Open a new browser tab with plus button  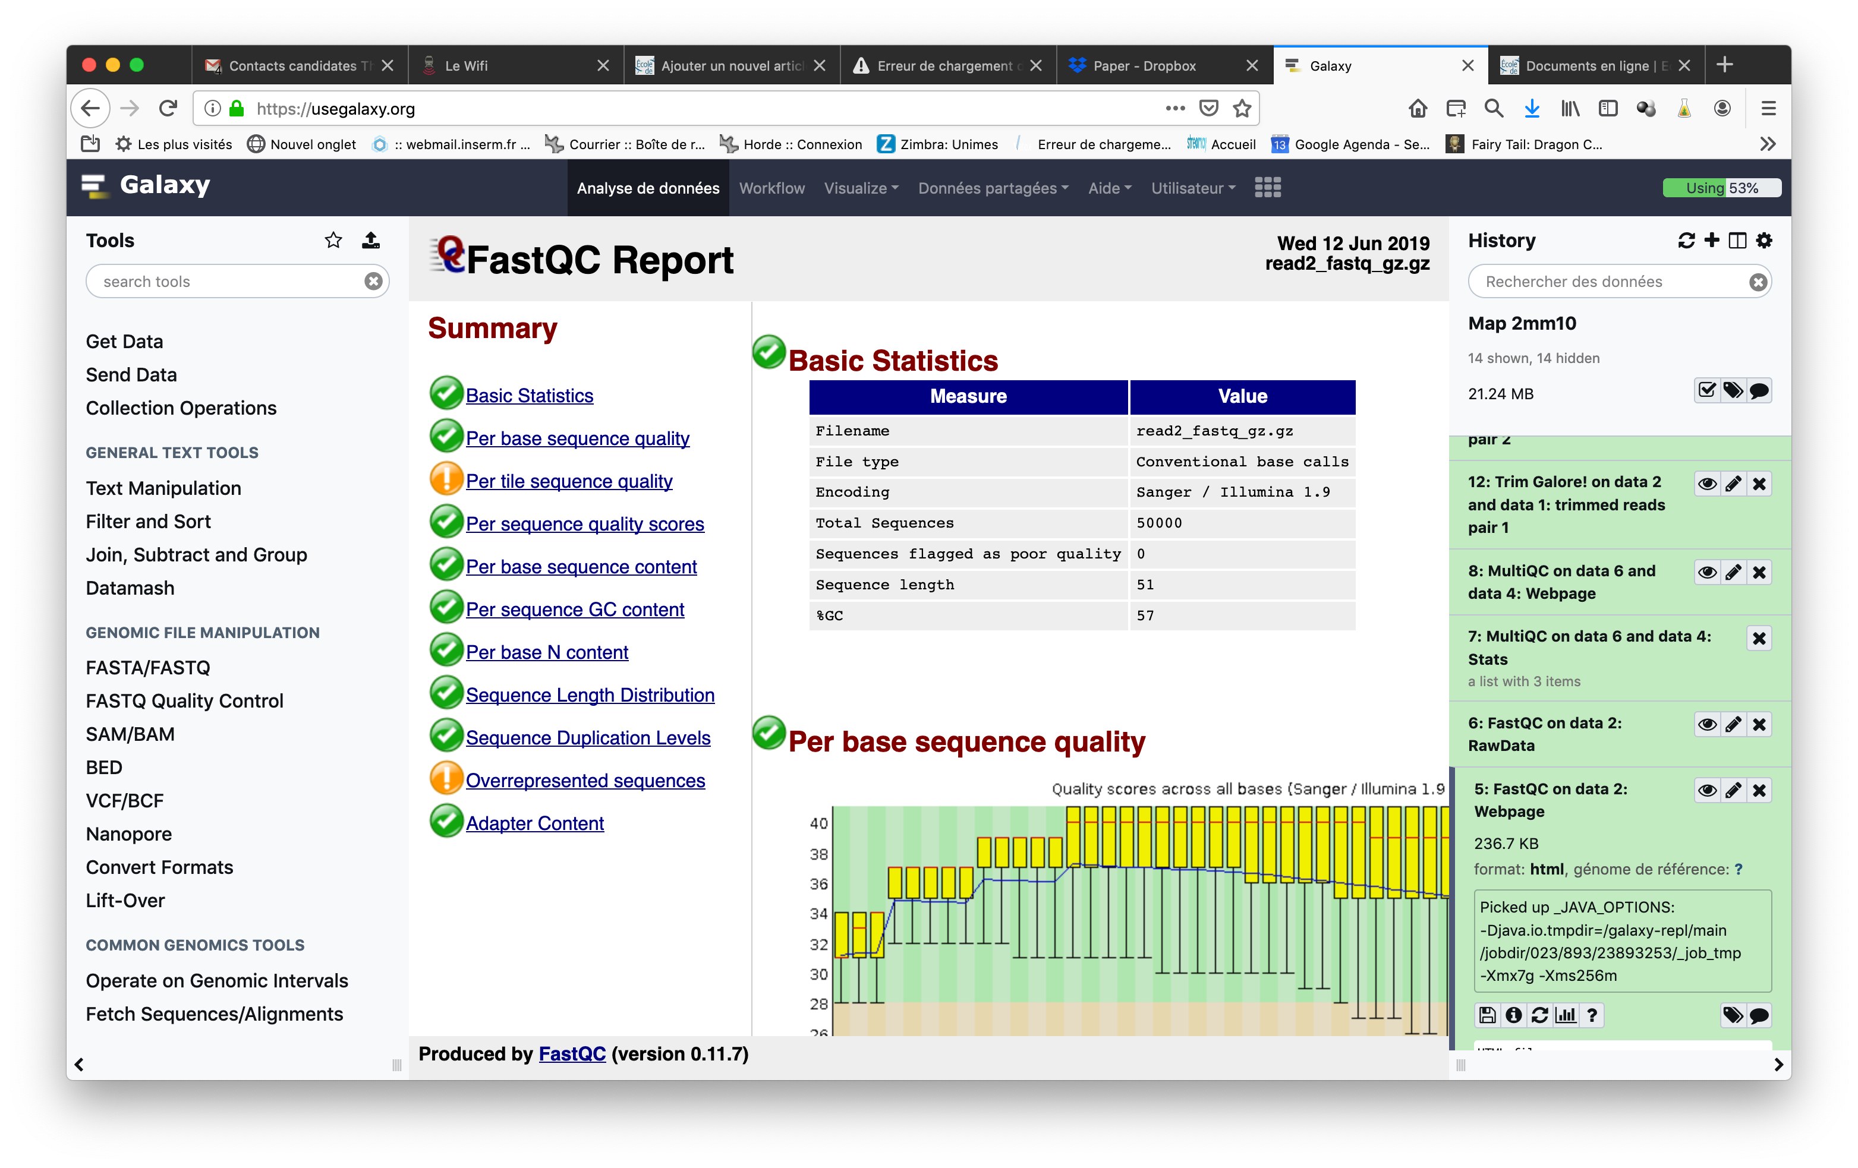(x=1724, y=65)
